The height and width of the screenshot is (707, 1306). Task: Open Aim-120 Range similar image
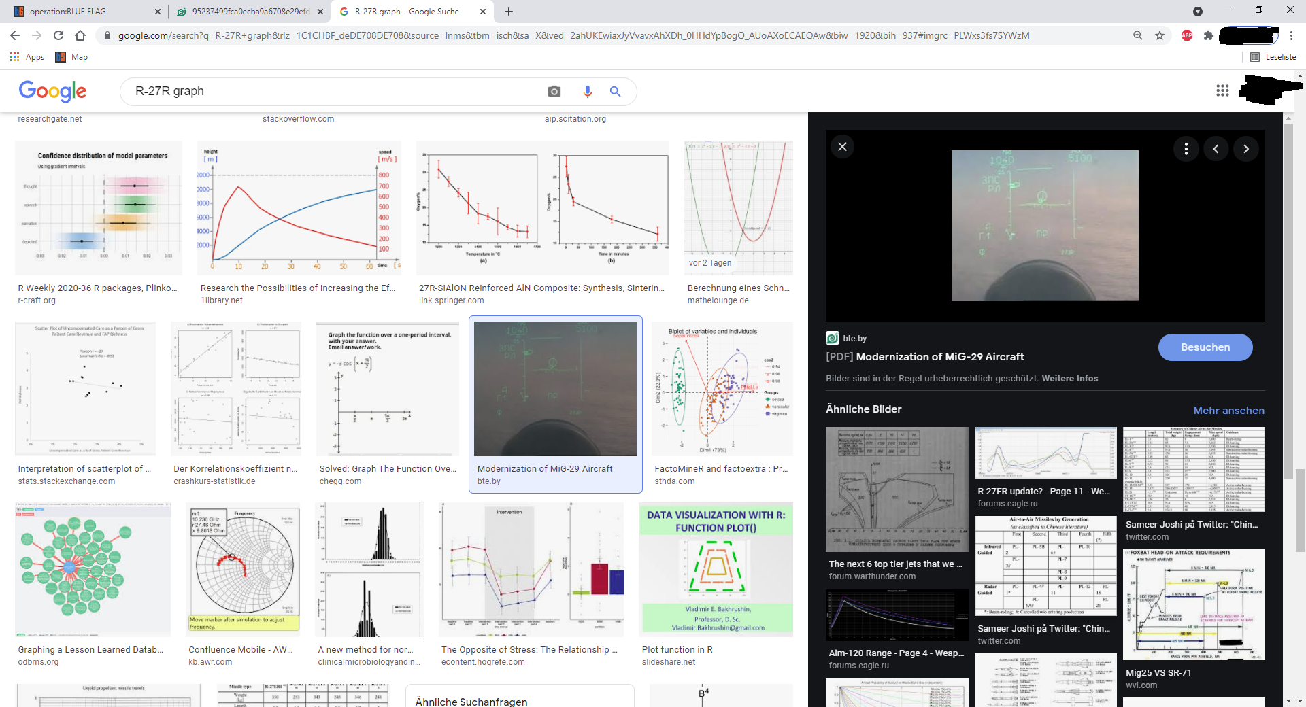pyautogui.click(x=897, y=615)
